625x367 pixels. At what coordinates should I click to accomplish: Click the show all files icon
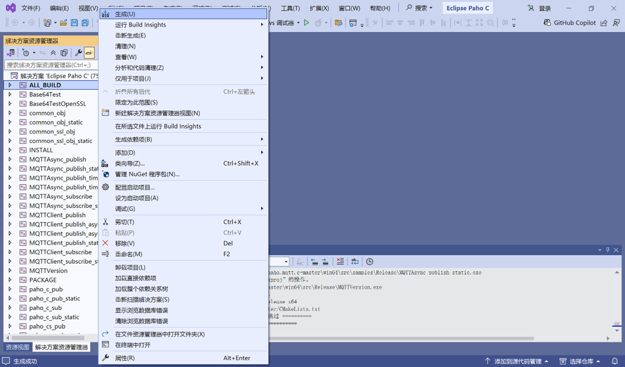[64, 52]
